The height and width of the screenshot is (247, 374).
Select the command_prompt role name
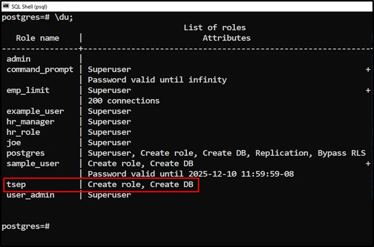tap(40, 70)
